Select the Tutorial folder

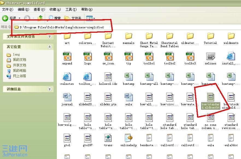point(211,38)
